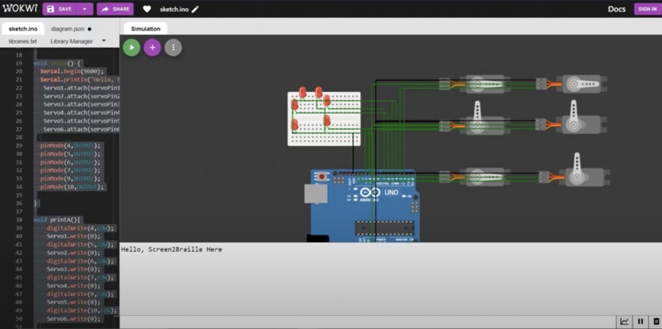
Task: Edit project name with pencil icon
Action: click(x=195, y=9)
